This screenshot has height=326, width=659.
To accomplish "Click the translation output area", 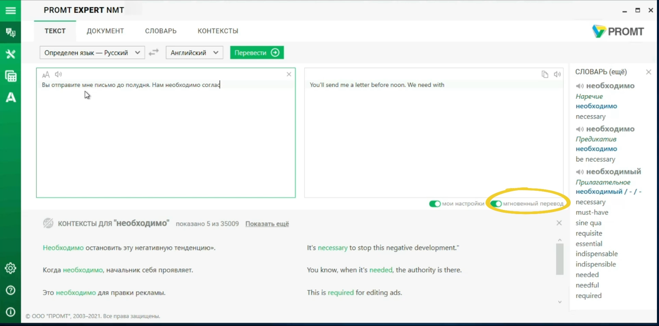I will pos(434,133).
